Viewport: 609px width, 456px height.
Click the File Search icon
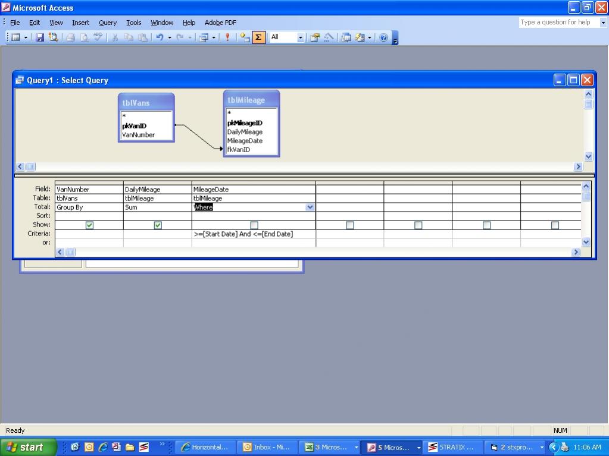53,37
